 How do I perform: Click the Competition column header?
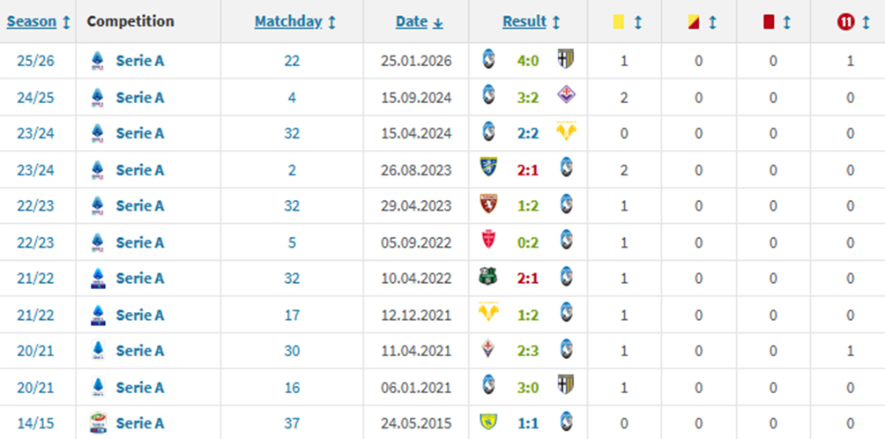(130, 22)
